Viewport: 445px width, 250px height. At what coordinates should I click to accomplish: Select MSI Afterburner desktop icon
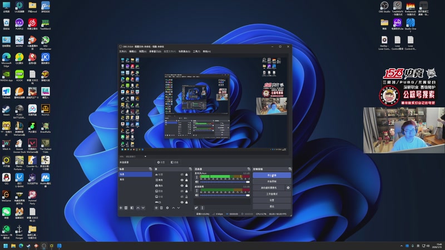pos(45,43)
